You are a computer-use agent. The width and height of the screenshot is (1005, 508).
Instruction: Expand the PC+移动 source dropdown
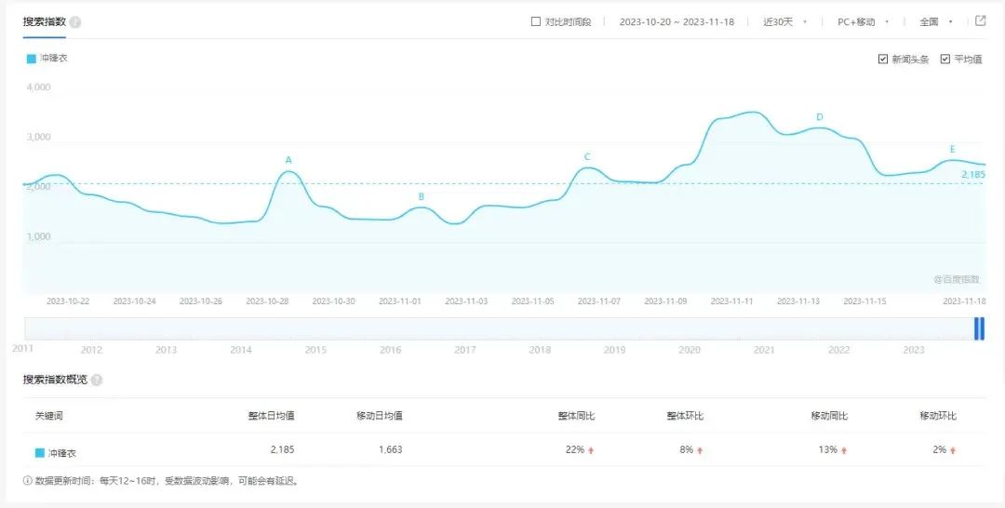(x=863, y=21)
